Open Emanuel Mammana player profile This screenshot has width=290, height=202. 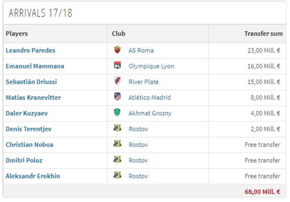(35, 66)
